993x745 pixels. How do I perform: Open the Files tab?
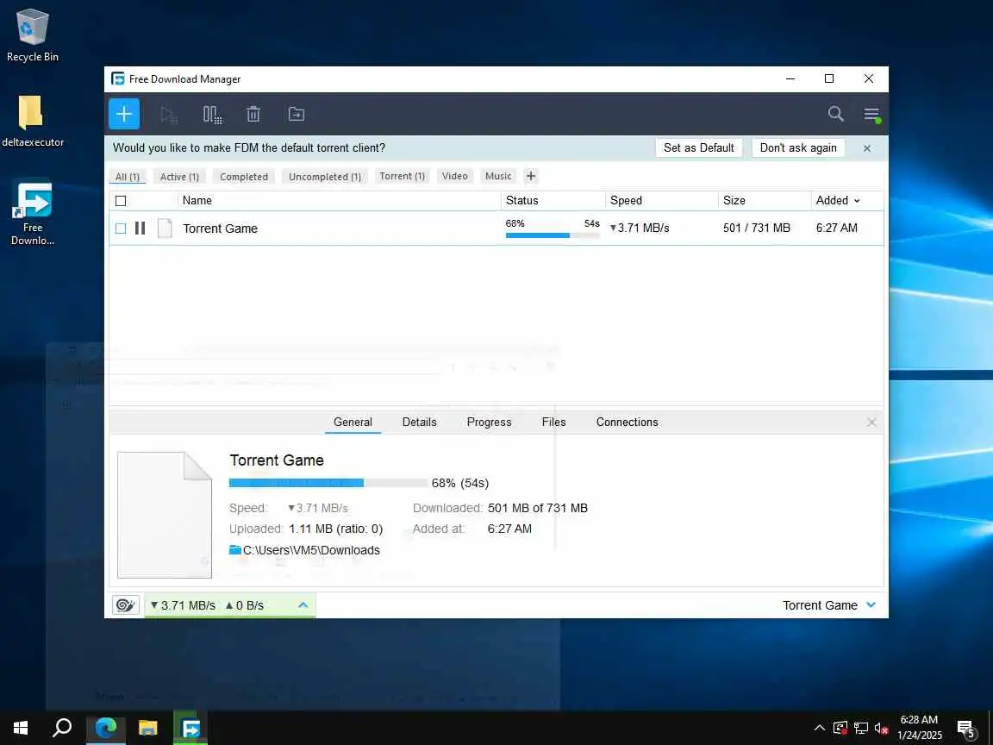tap(553, 422)
